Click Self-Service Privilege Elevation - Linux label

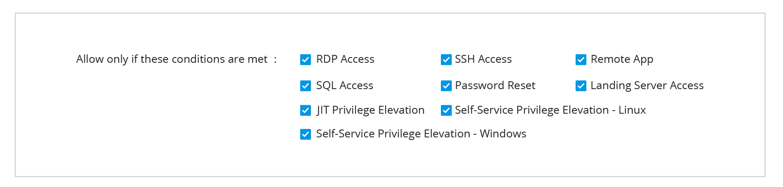pos(550,110)
